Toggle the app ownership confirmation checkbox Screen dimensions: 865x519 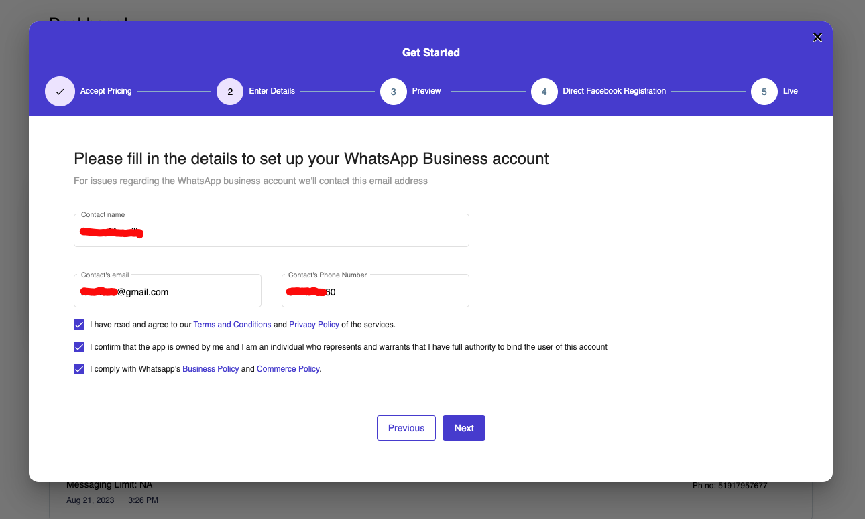[x=79, y=347]
